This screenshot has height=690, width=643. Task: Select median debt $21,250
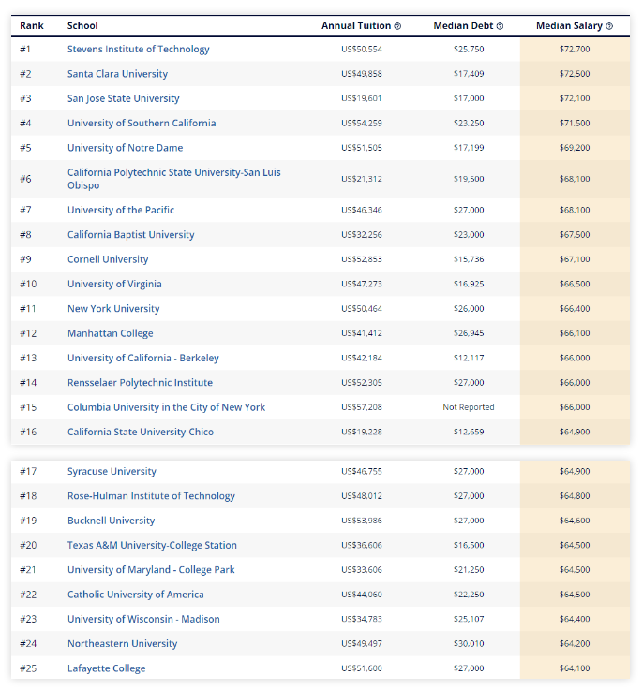click(469, 570)
